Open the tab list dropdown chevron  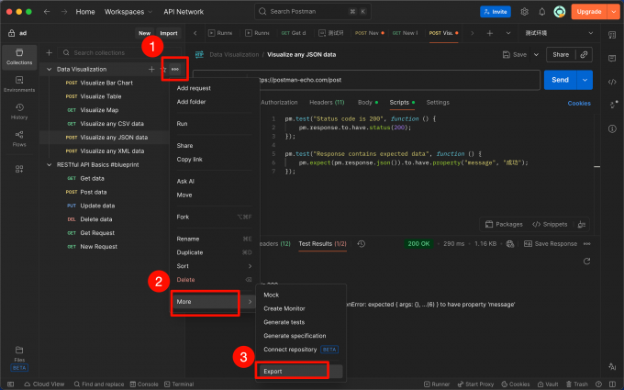tap(508, 33)
